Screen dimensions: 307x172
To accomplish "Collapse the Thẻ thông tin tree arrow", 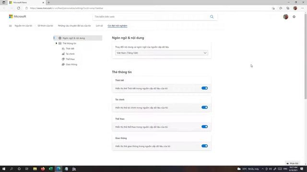I will tap(57, 43).
